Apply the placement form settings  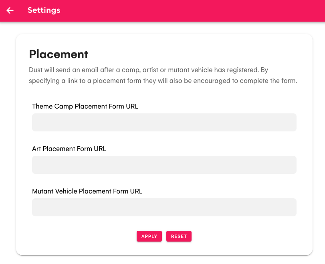point(149,236)
